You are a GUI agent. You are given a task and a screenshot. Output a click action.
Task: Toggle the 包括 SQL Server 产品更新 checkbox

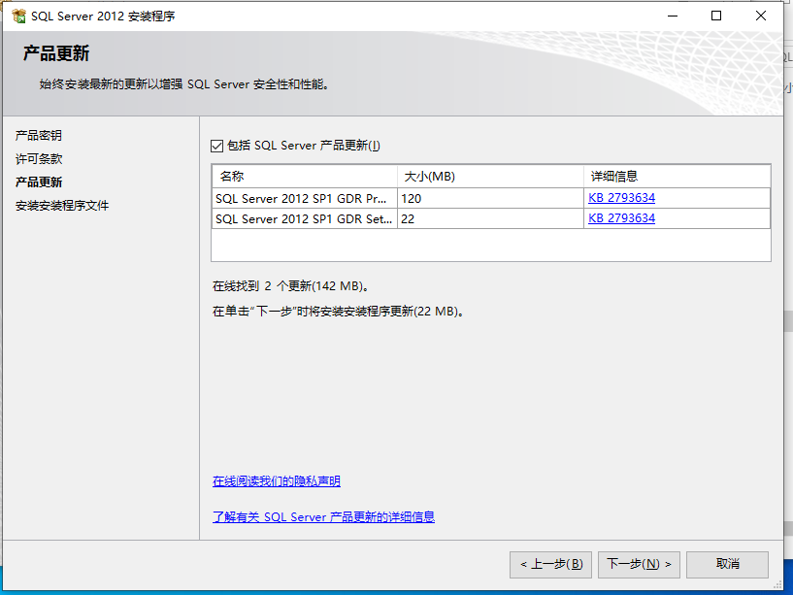[x=217, y=147]
